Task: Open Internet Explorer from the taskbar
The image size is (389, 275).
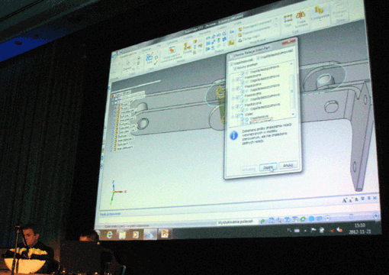Action: coord(109,235)
